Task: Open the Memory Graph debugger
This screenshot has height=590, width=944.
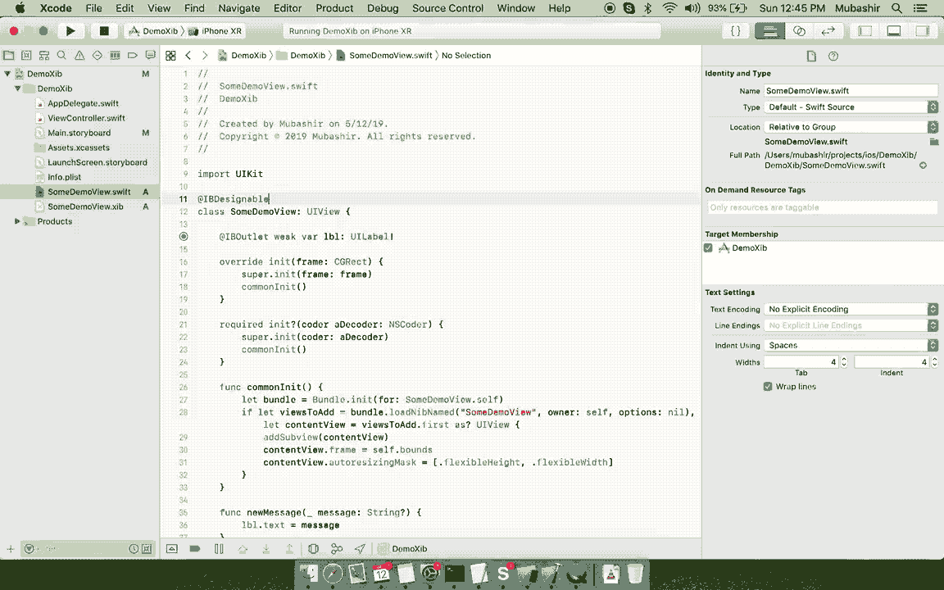Action: pyautogui.click(x=337, y=548)
